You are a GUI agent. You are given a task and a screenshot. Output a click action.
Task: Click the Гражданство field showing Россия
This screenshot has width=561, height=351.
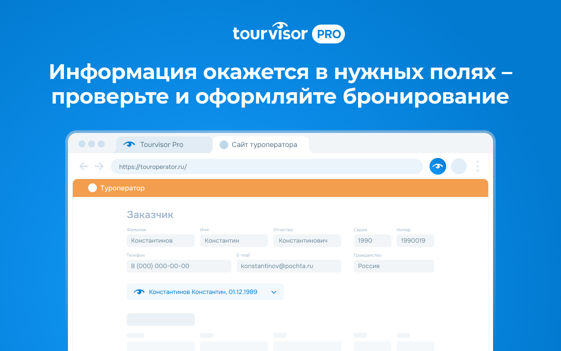pyautogui.click(x=394, y=266)
